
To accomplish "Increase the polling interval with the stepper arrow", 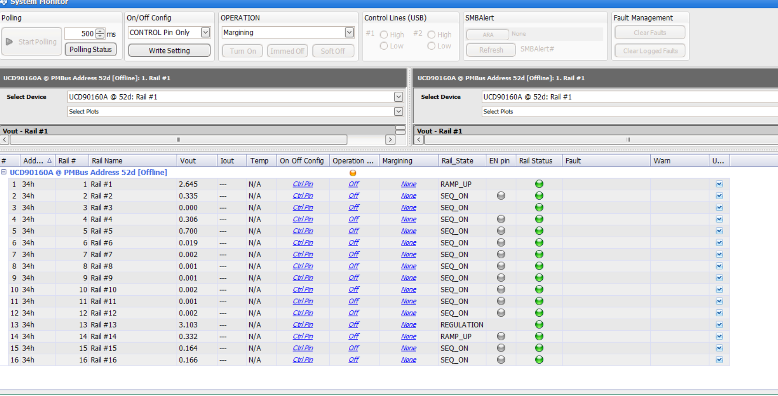I will 100,31.
